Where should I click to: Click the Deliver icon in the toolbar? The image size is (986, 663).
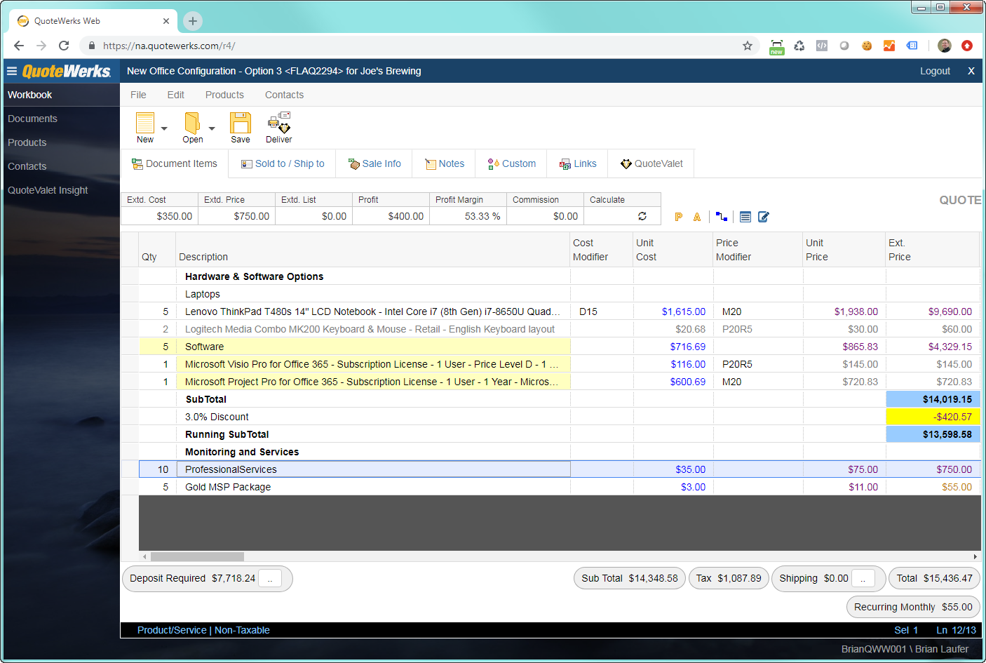[278, 123]
